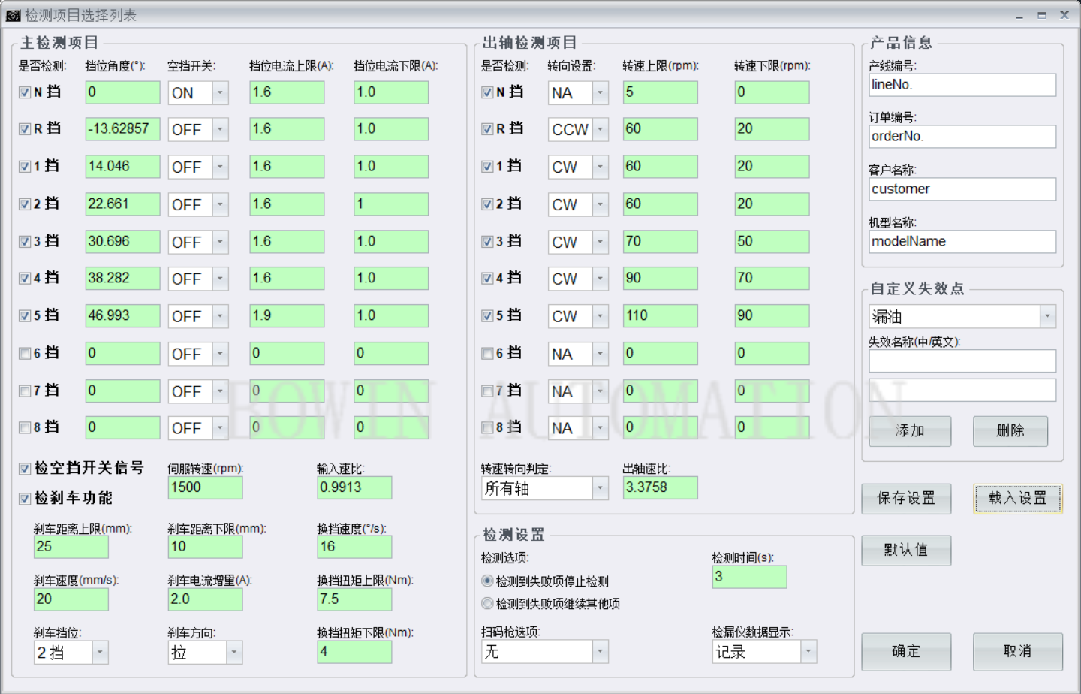1081x694 pixels.
Task: Cancel with 取消 button
Action: [x=1018, y=651]
